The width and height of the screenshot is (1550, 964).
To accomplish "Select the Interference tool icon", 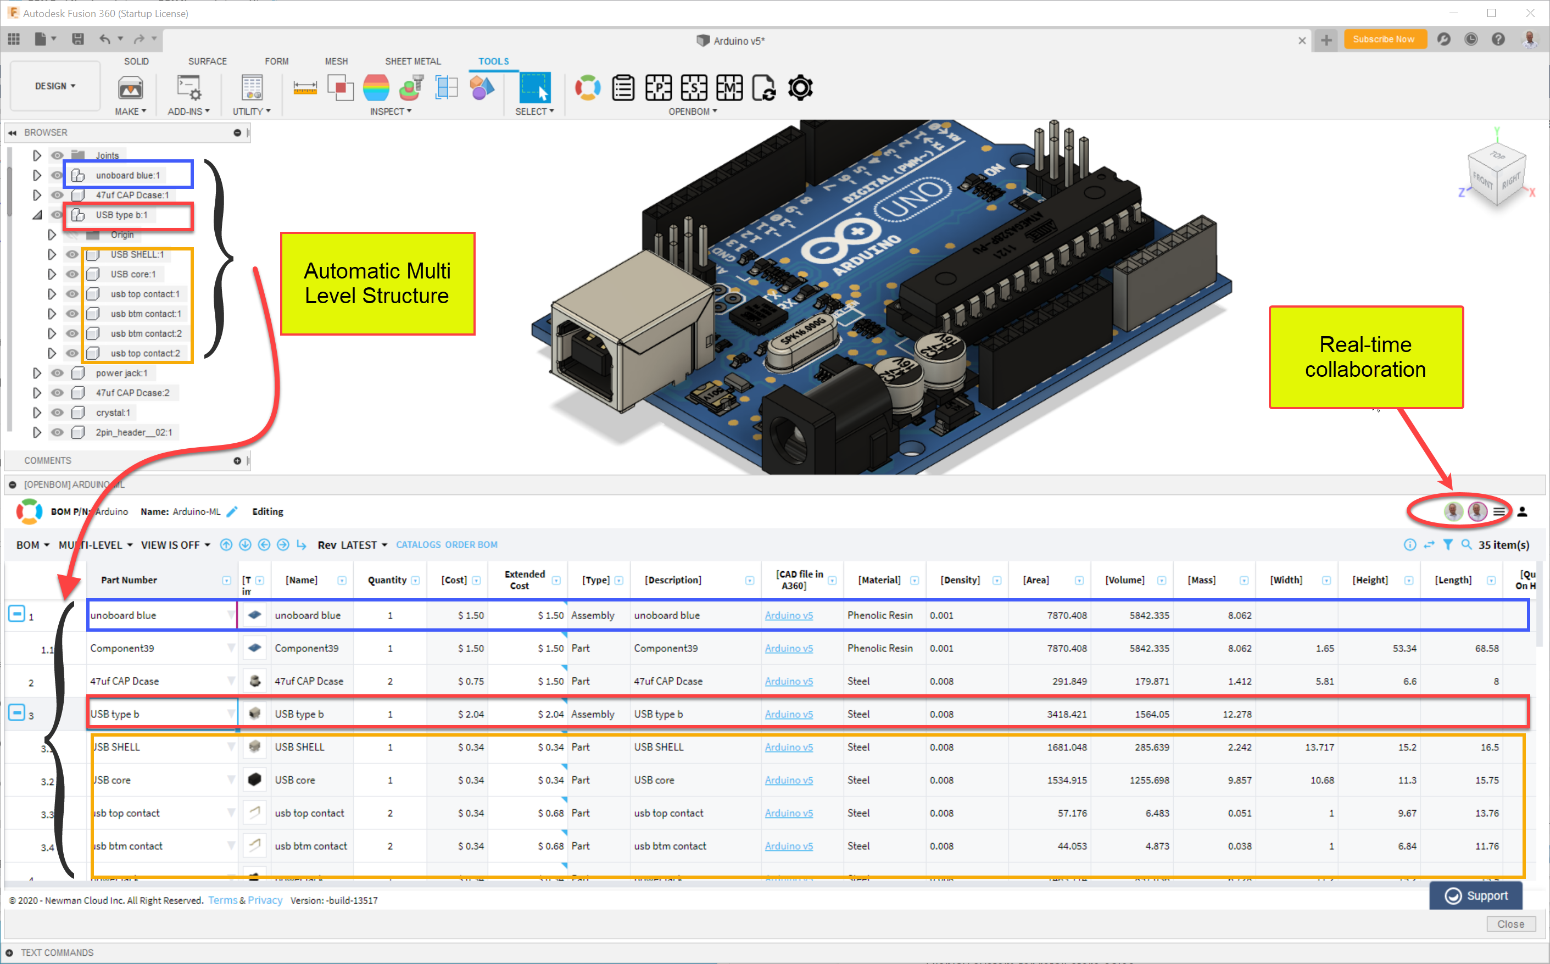I will tap(341, 88).
